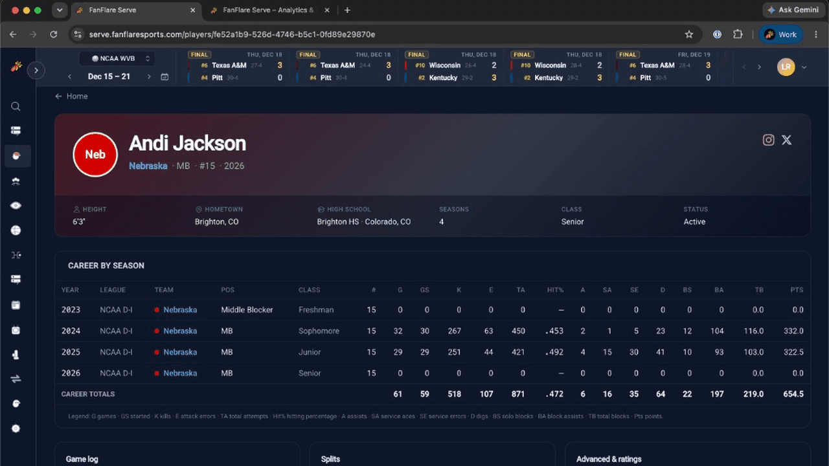
Task: Click the server-style icon just below search
Action: tap(16, 131)
